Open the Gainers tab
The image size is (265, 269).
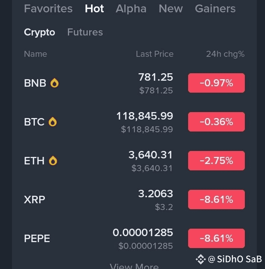tap(215, 9)
